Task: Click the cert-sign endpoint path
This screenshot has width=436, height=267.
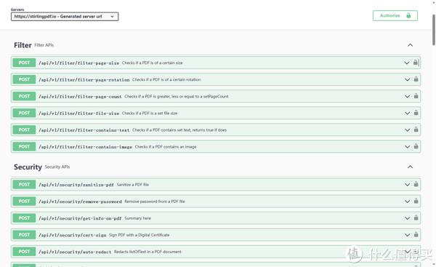Action: click(72, 235)
